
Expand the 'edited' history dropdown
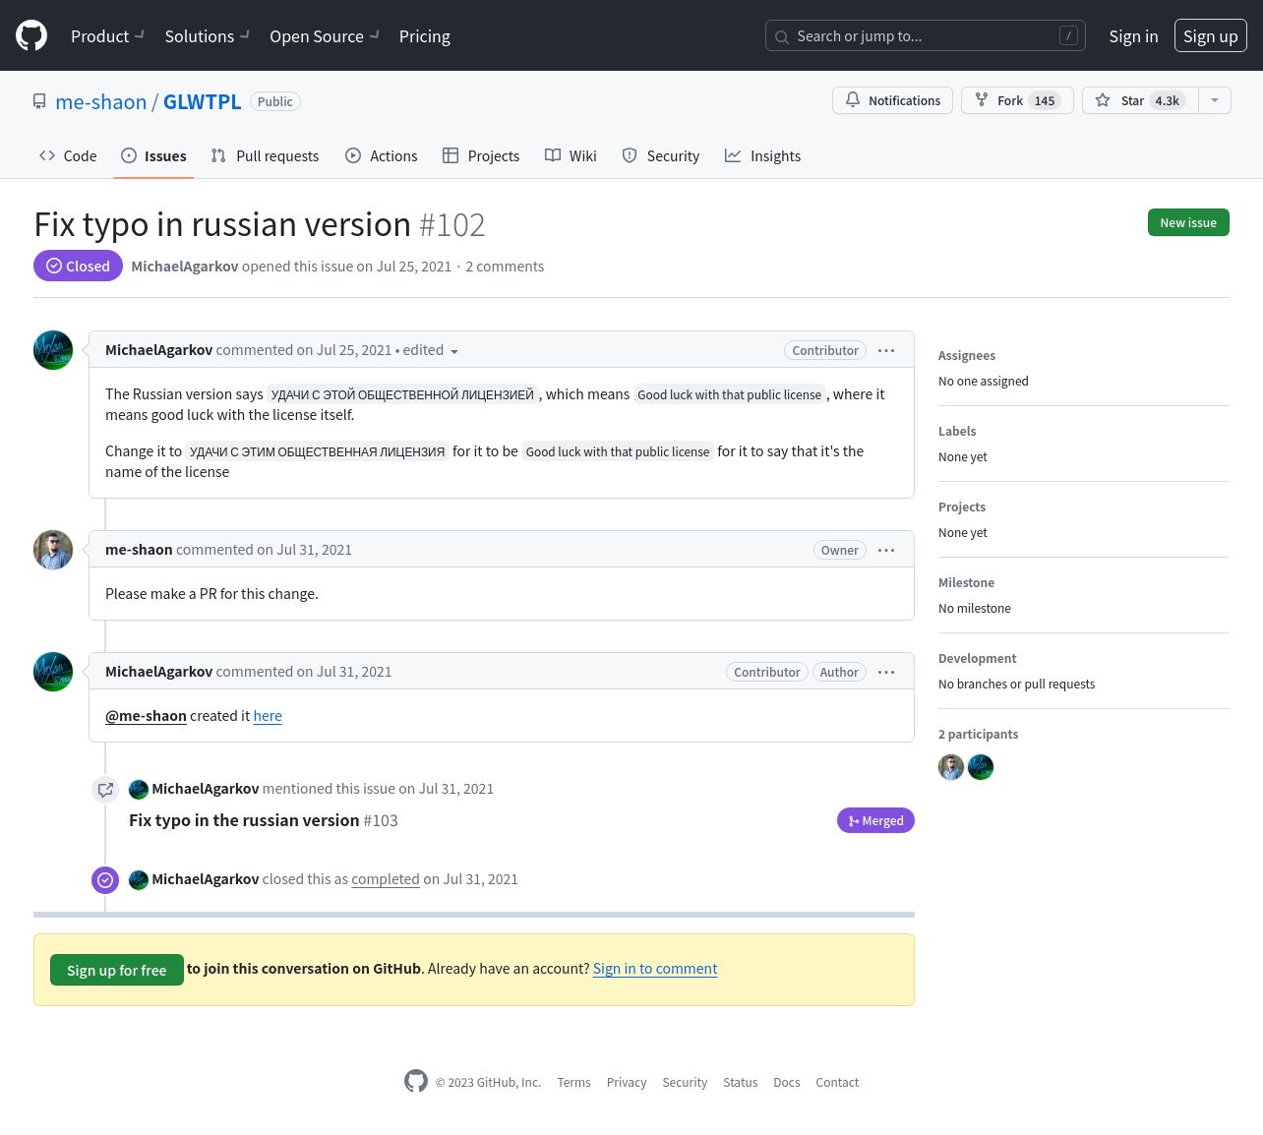(430, 350)
